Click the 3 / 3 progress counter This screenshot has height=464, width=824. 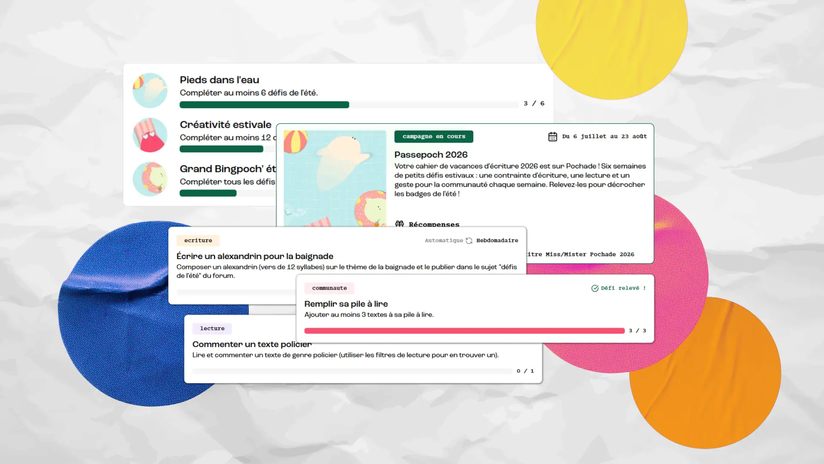637,331
